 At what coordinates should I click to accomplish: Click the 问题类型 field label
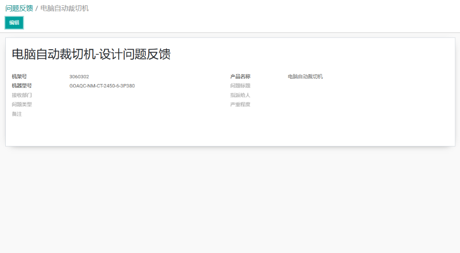22,105
